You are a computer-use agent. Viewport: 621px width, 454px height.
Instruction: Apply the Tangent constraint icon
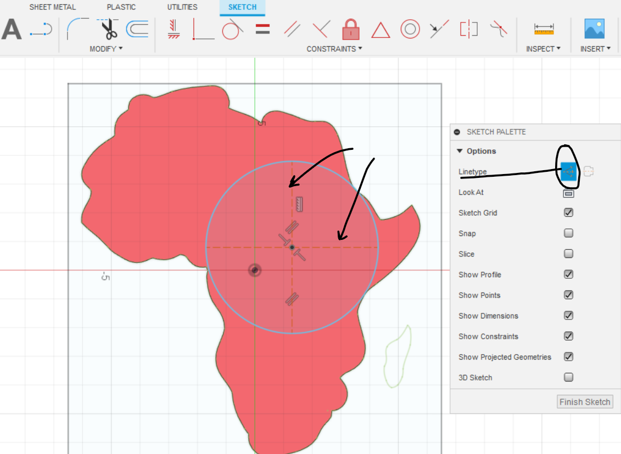pos(232,29)
